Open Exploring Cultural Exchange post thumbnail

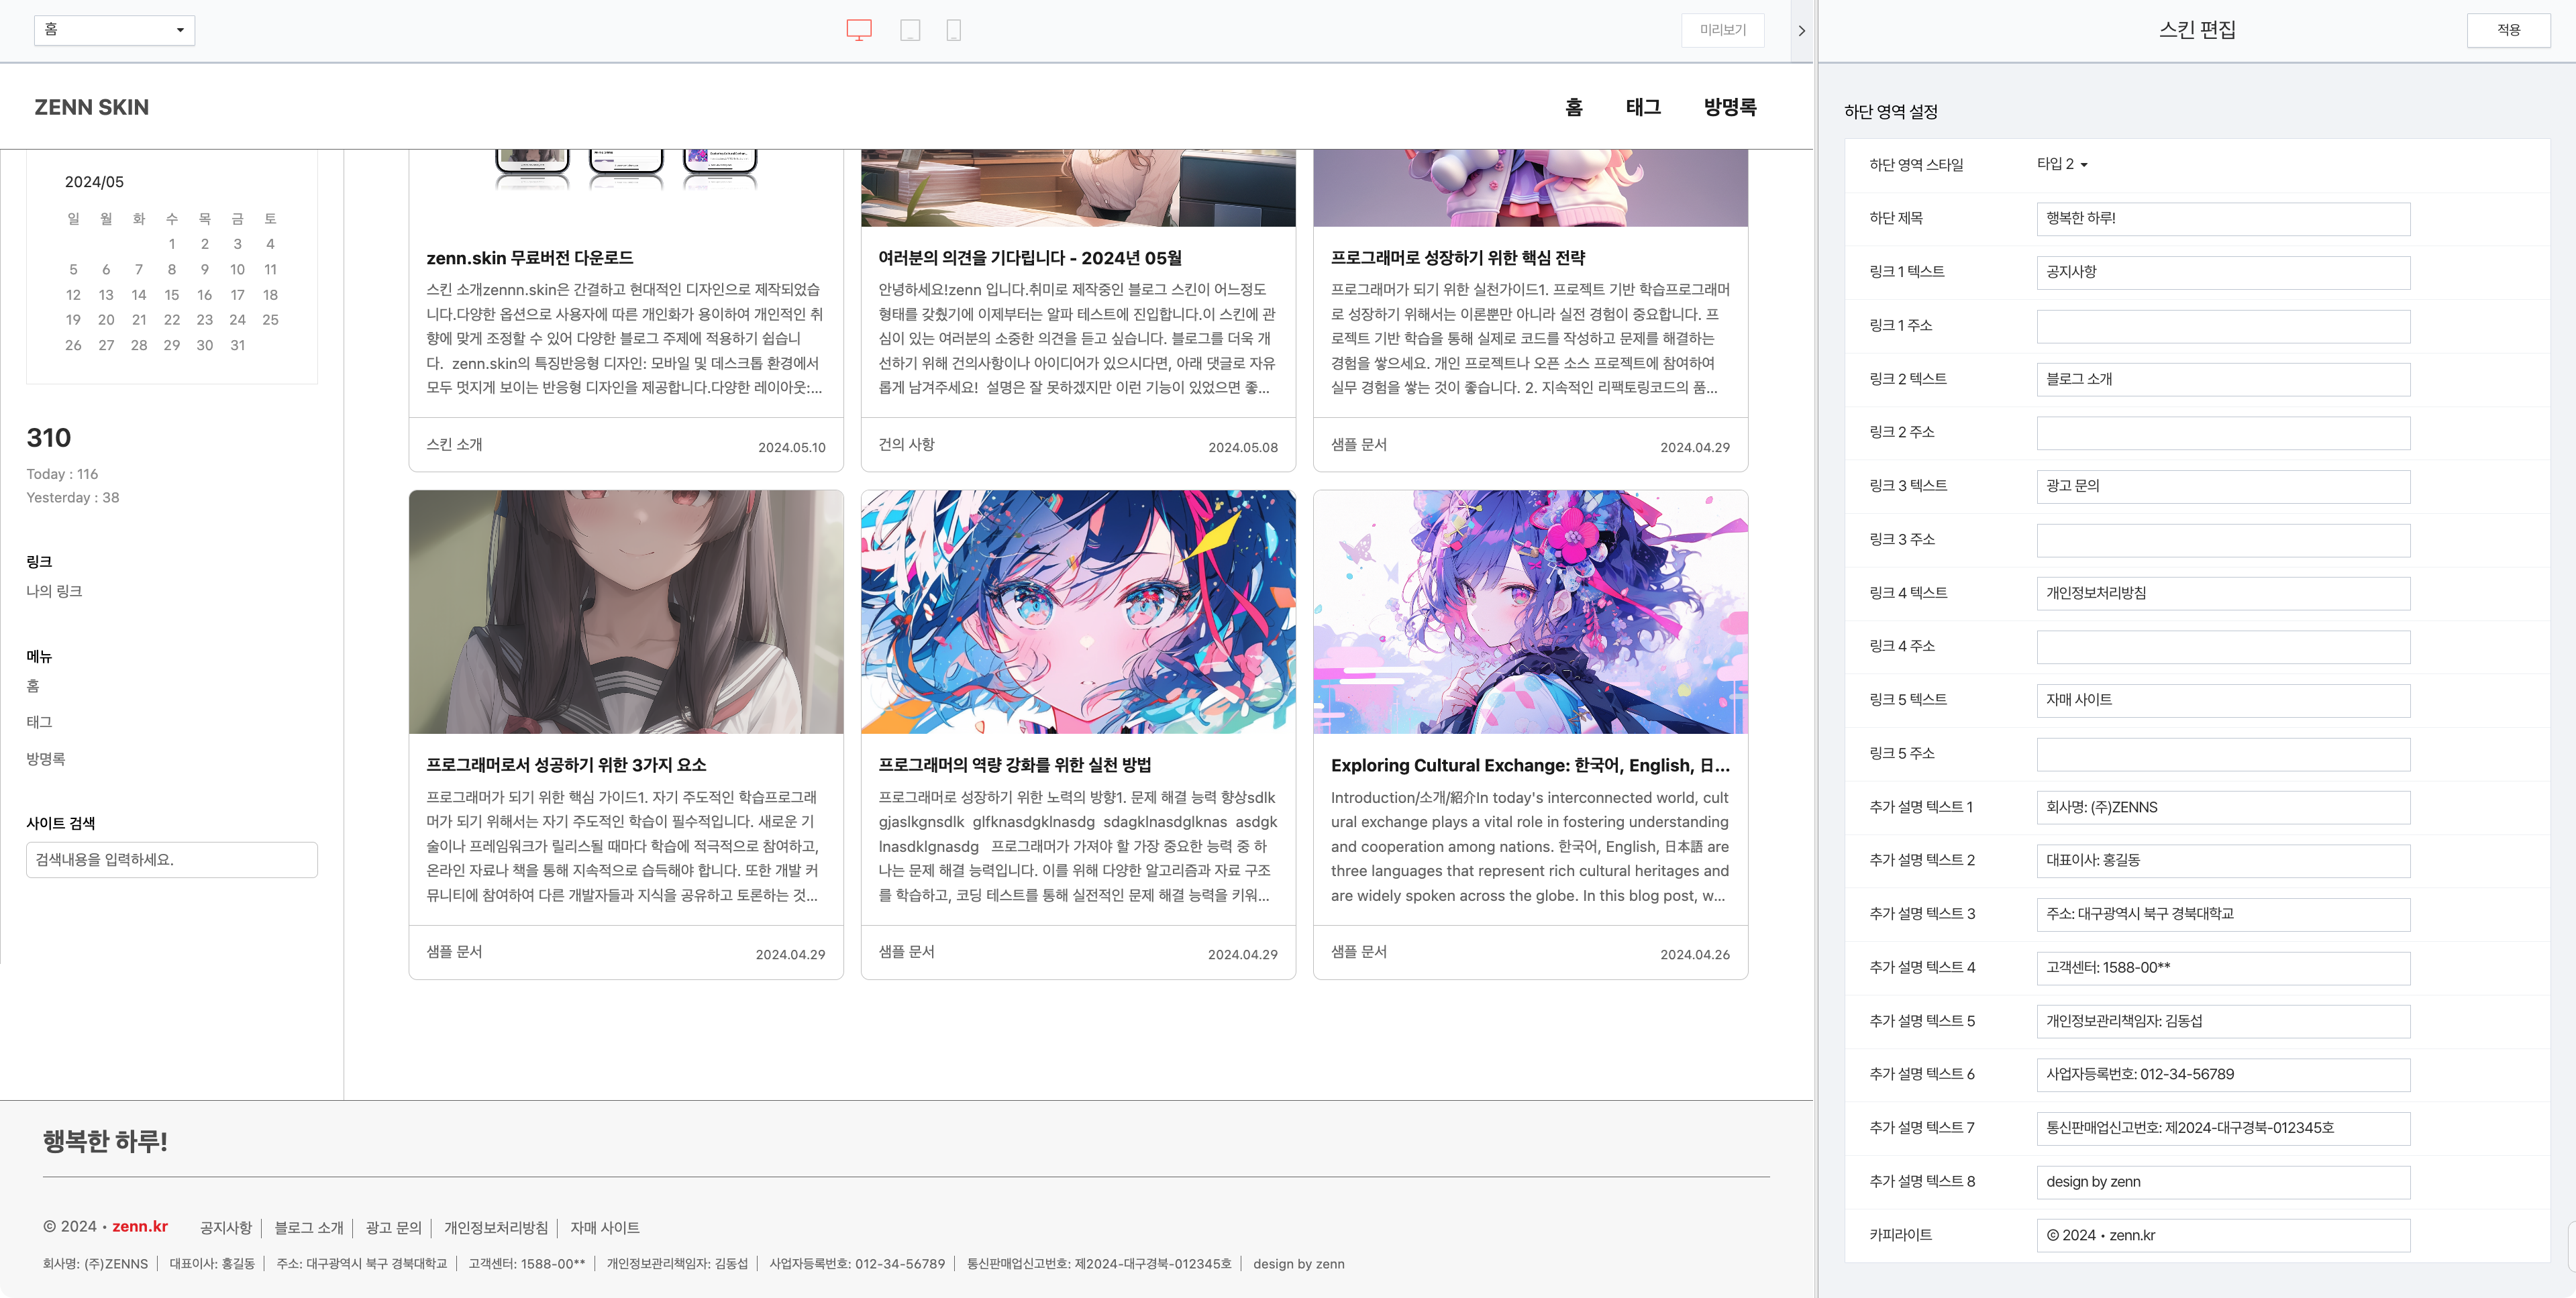(1529, 612)
